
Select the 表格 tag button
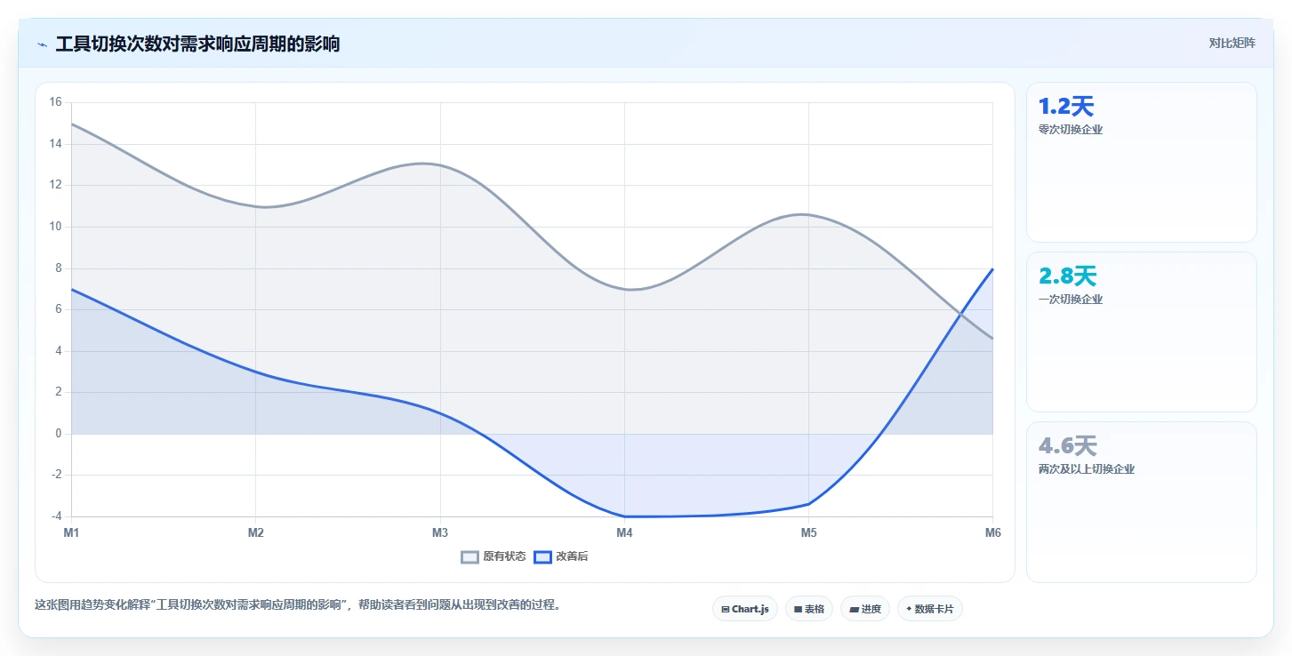point(809,609)
